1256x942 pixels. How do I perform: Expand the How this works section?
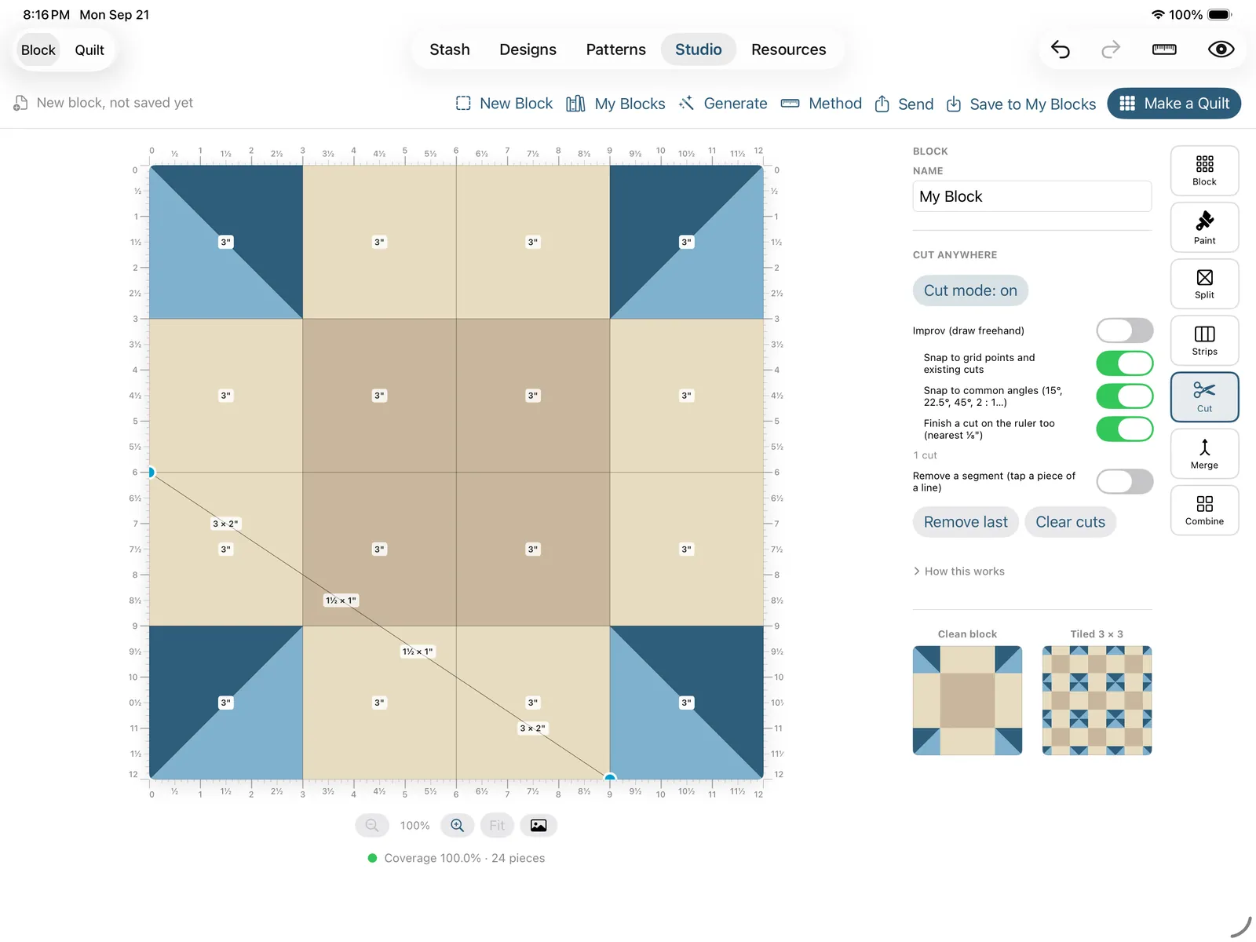(959, 571)
